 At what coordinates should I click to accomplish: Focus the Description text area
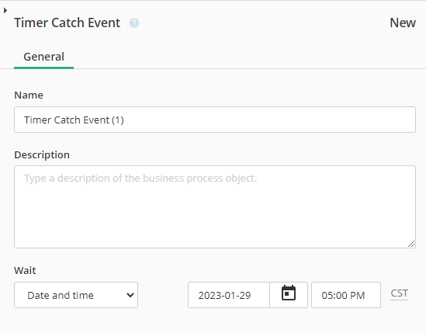point(215,207)
